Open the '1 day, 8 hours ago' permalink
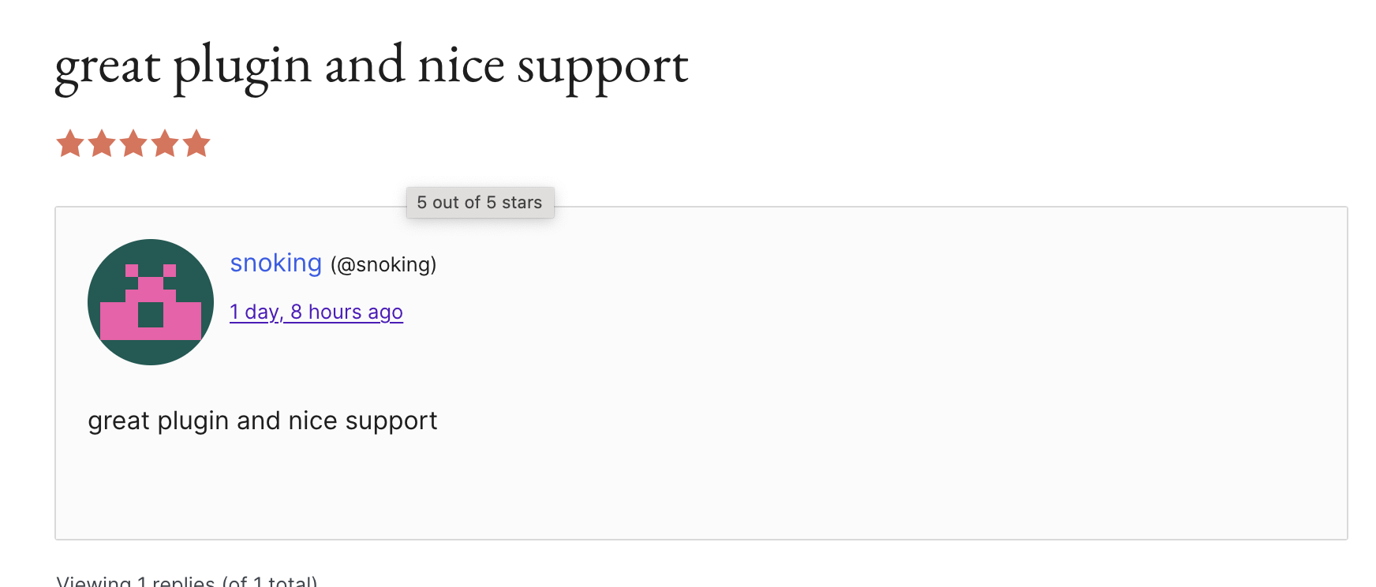 tap(316, 312)
